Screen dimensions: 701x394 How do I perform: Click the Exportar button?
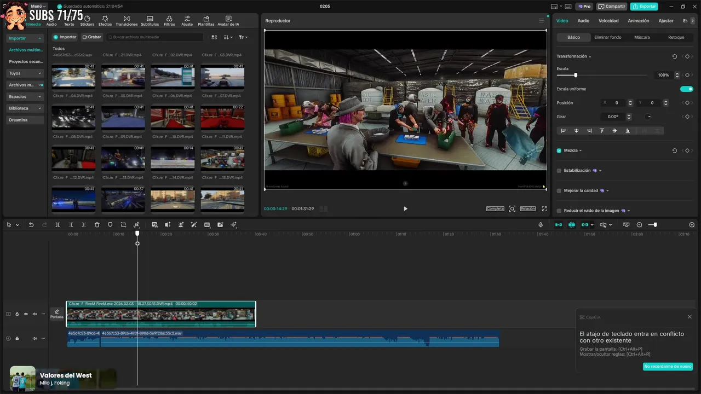pyautogui.click(x=644, y=7)
